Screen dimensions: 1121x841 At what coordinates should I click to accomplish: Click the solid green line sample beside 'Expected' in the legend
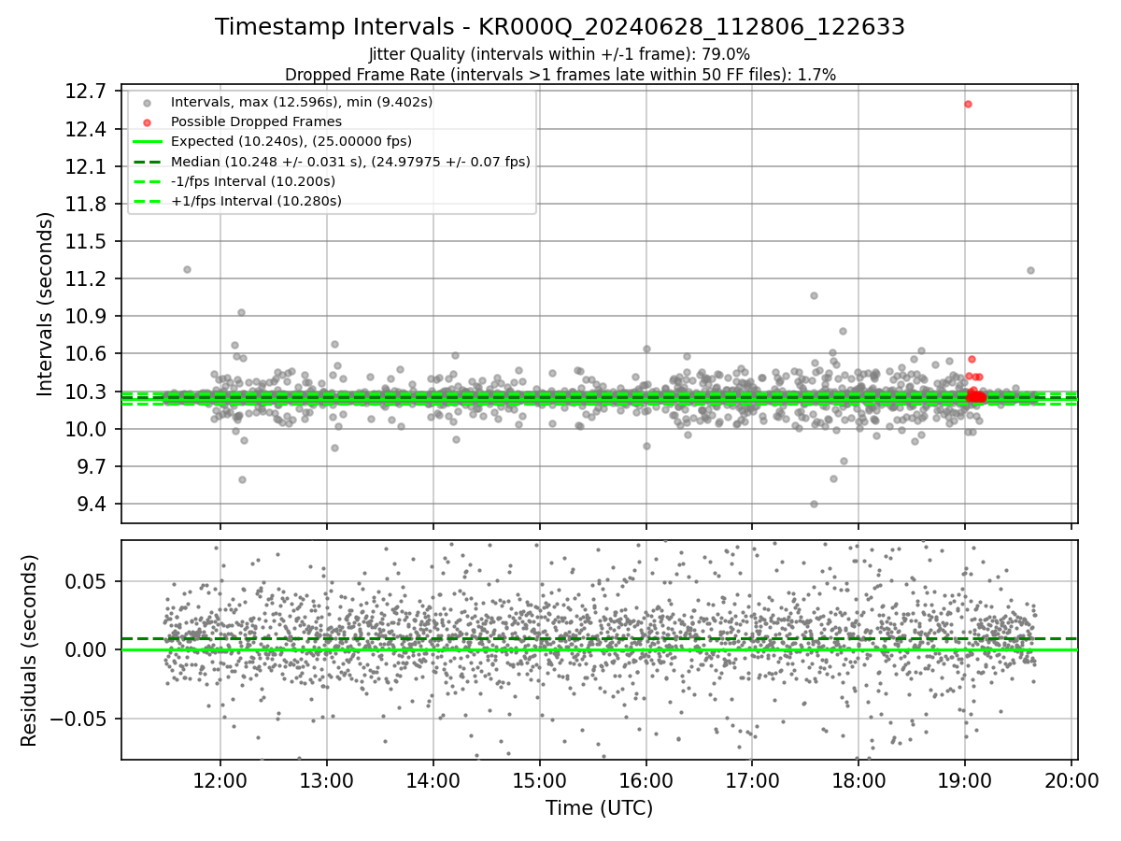(x=147, y=141)
